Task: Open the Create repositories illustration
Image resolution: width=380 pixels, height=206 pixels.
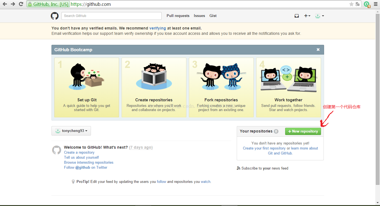Action: point(154,77)
